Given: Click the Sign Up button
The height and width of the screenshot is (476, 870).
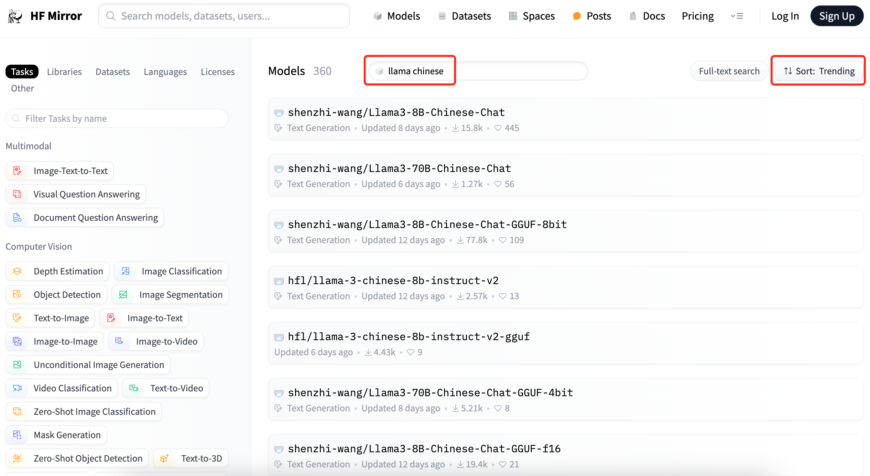Looking at the screenshot, I should [835, 16].
